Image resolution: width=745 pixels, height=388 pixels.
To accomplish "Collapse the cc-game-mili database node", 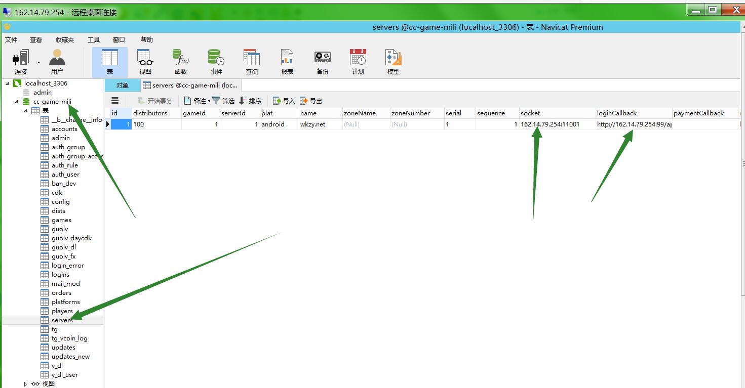I will 16,102.
